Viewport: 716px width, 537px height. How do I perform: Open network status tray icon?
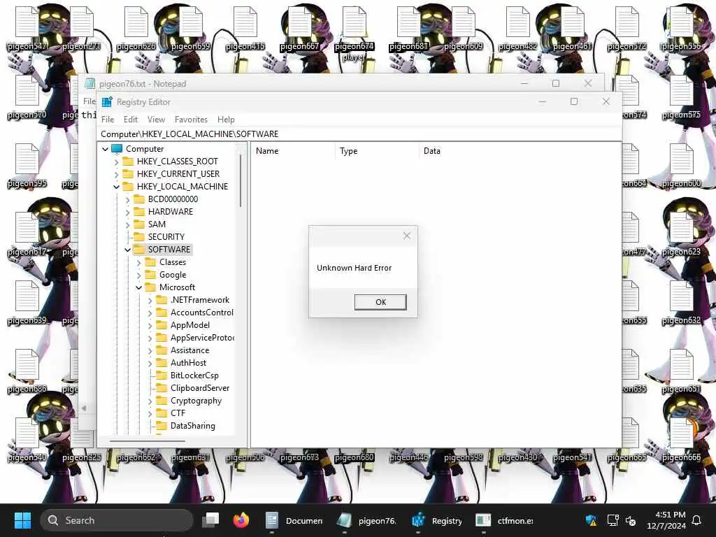(613, 520)
